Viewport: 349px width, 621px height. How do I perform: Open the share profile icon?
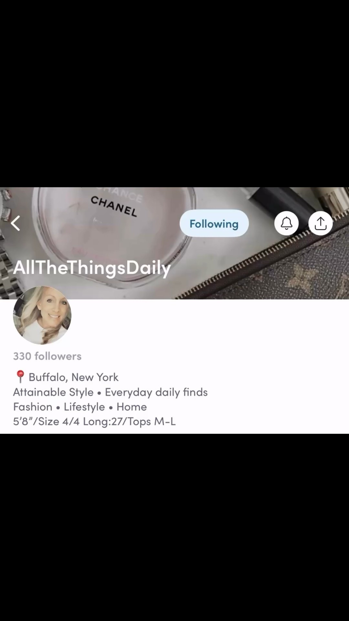coord(320,223)
